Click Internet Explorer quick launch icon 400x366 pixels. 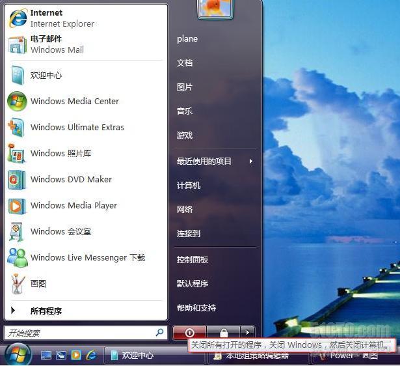point(91,355)
